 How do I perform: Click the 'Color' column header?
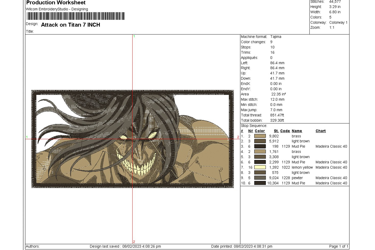(x=260, y=131)
